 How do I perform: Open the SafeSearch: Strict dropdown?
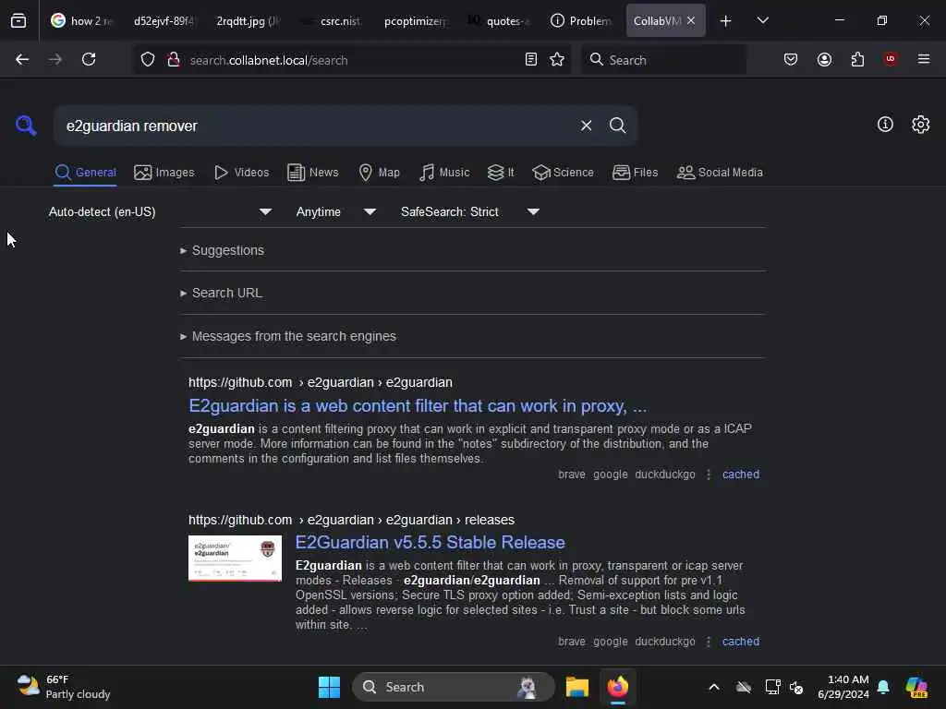[x=470, y=211]
